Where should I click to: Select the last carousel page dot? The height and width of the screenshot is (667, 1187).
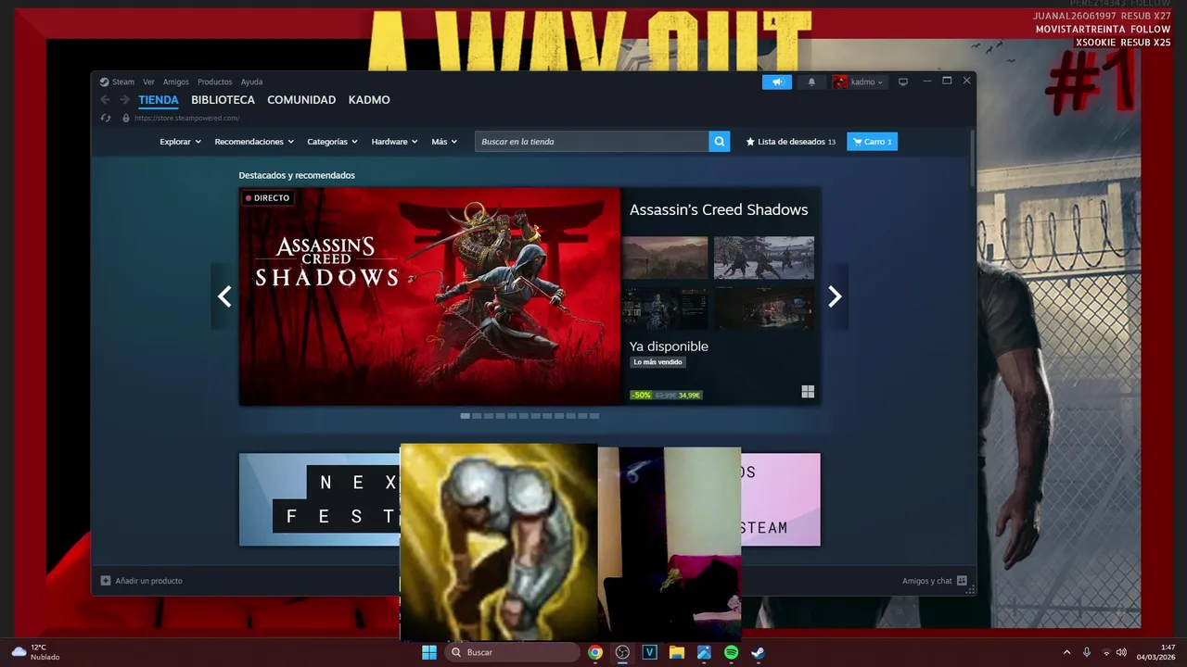pyautogui.click(x=594, y=416)
